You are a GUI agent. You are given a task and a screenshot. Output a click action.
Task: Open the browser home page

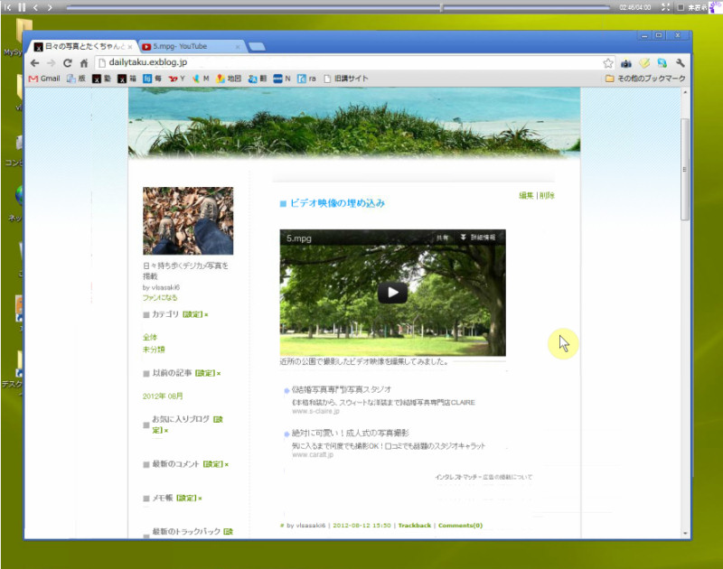tap(84, 63)
